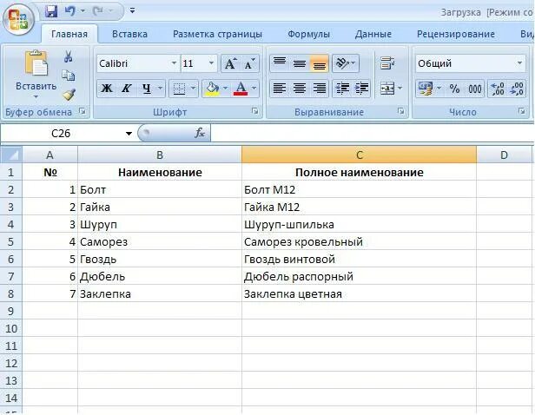The width and height of the screenshot is (535, 415).
Task: Open the Office button menu
Action: pos(18,19)
